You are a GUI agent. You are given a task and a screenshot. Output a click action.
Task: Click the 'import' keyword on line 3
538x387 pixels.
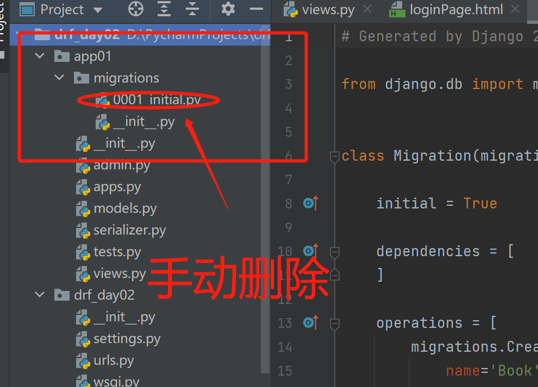click(497, 84)
